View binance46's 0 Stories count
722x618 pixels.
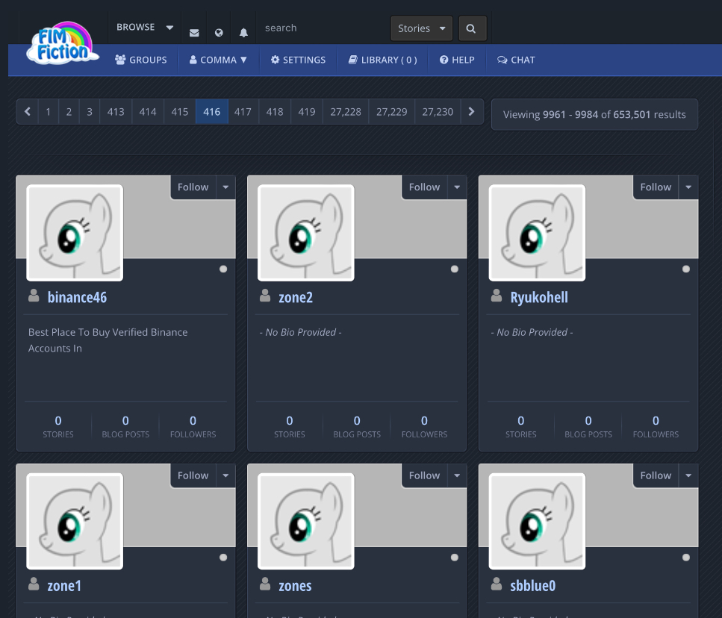[58, 426]
